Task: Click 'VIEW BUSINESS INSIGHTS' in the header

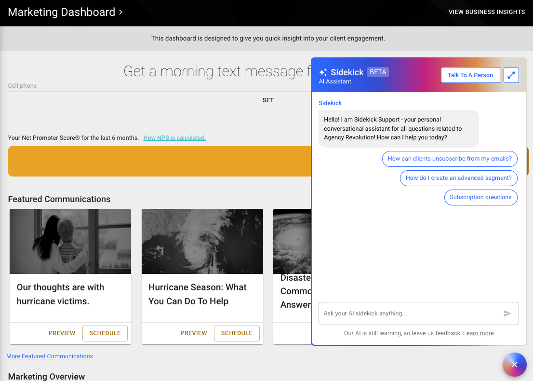Action: pos(486,12)
